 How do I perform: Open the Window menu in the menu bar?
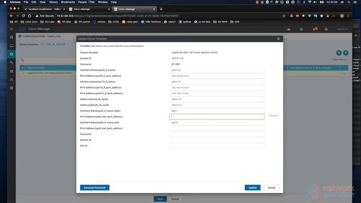[x=103, y=2]
